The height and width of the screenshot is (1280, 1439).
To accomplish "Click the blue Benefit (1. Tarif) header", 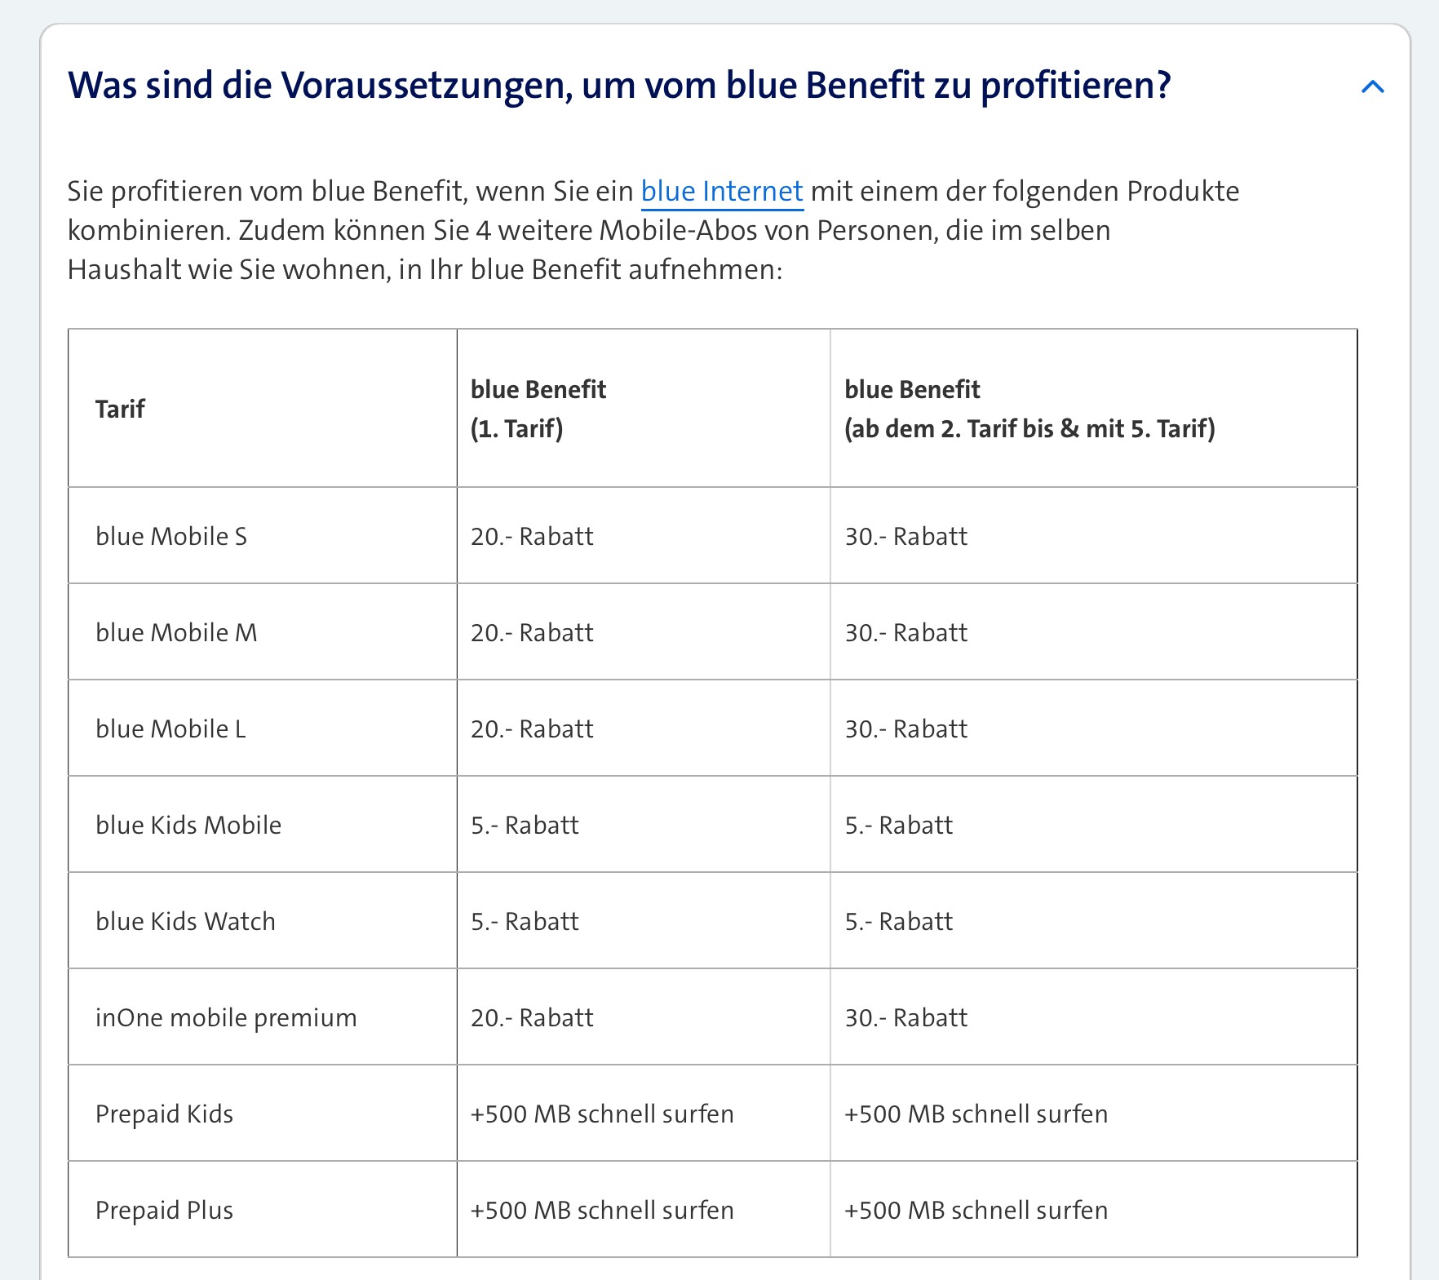I will [538, 409].
